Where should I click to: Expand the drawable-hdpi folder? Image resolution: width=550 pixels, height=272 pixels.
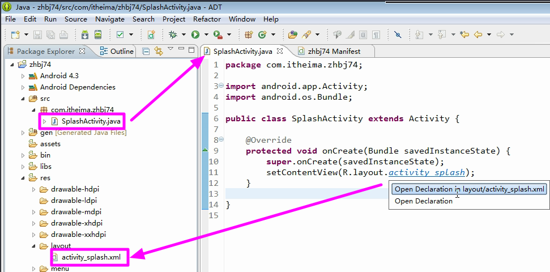33,189
